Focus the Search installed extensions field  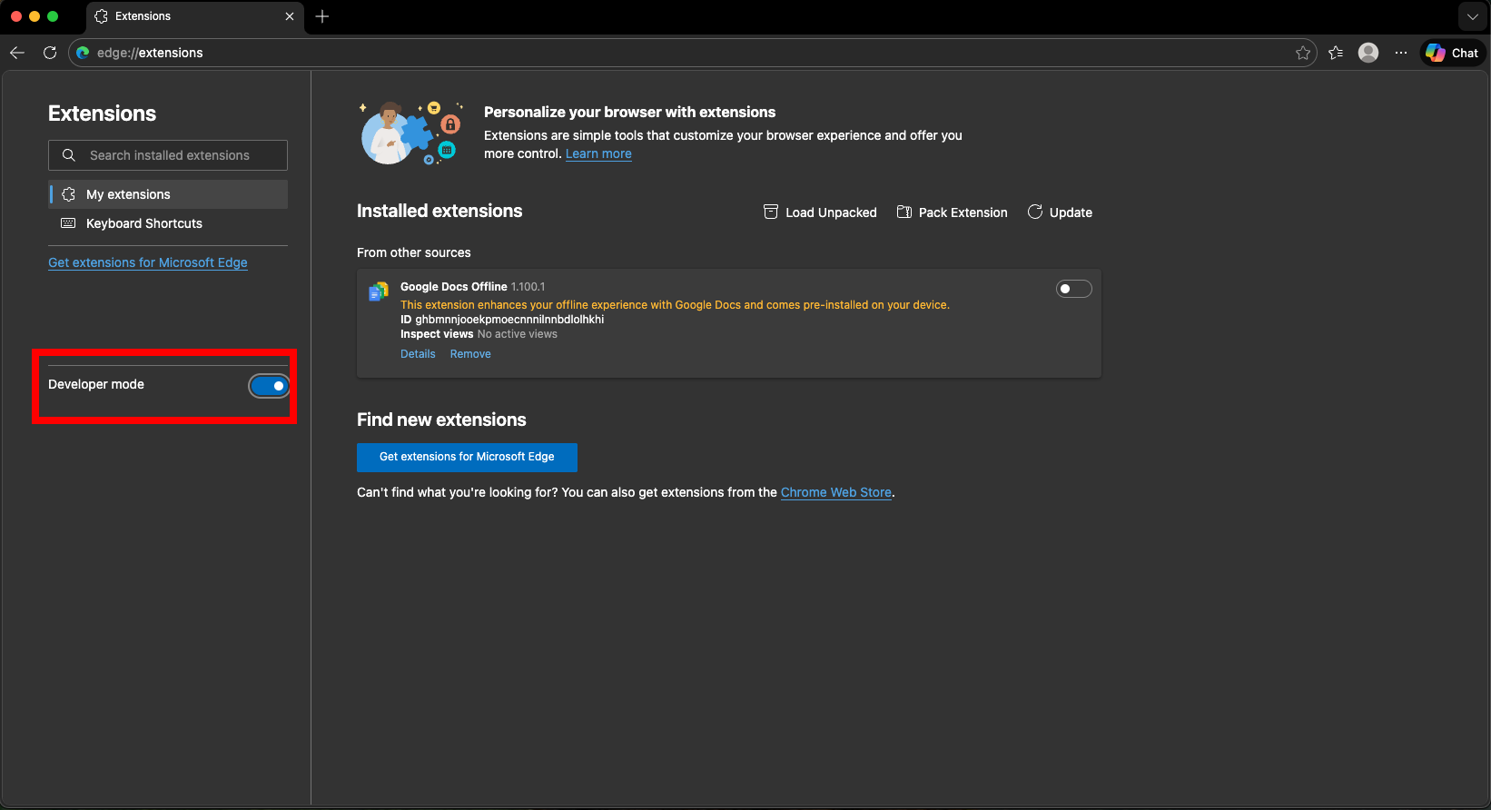point(168,155)
